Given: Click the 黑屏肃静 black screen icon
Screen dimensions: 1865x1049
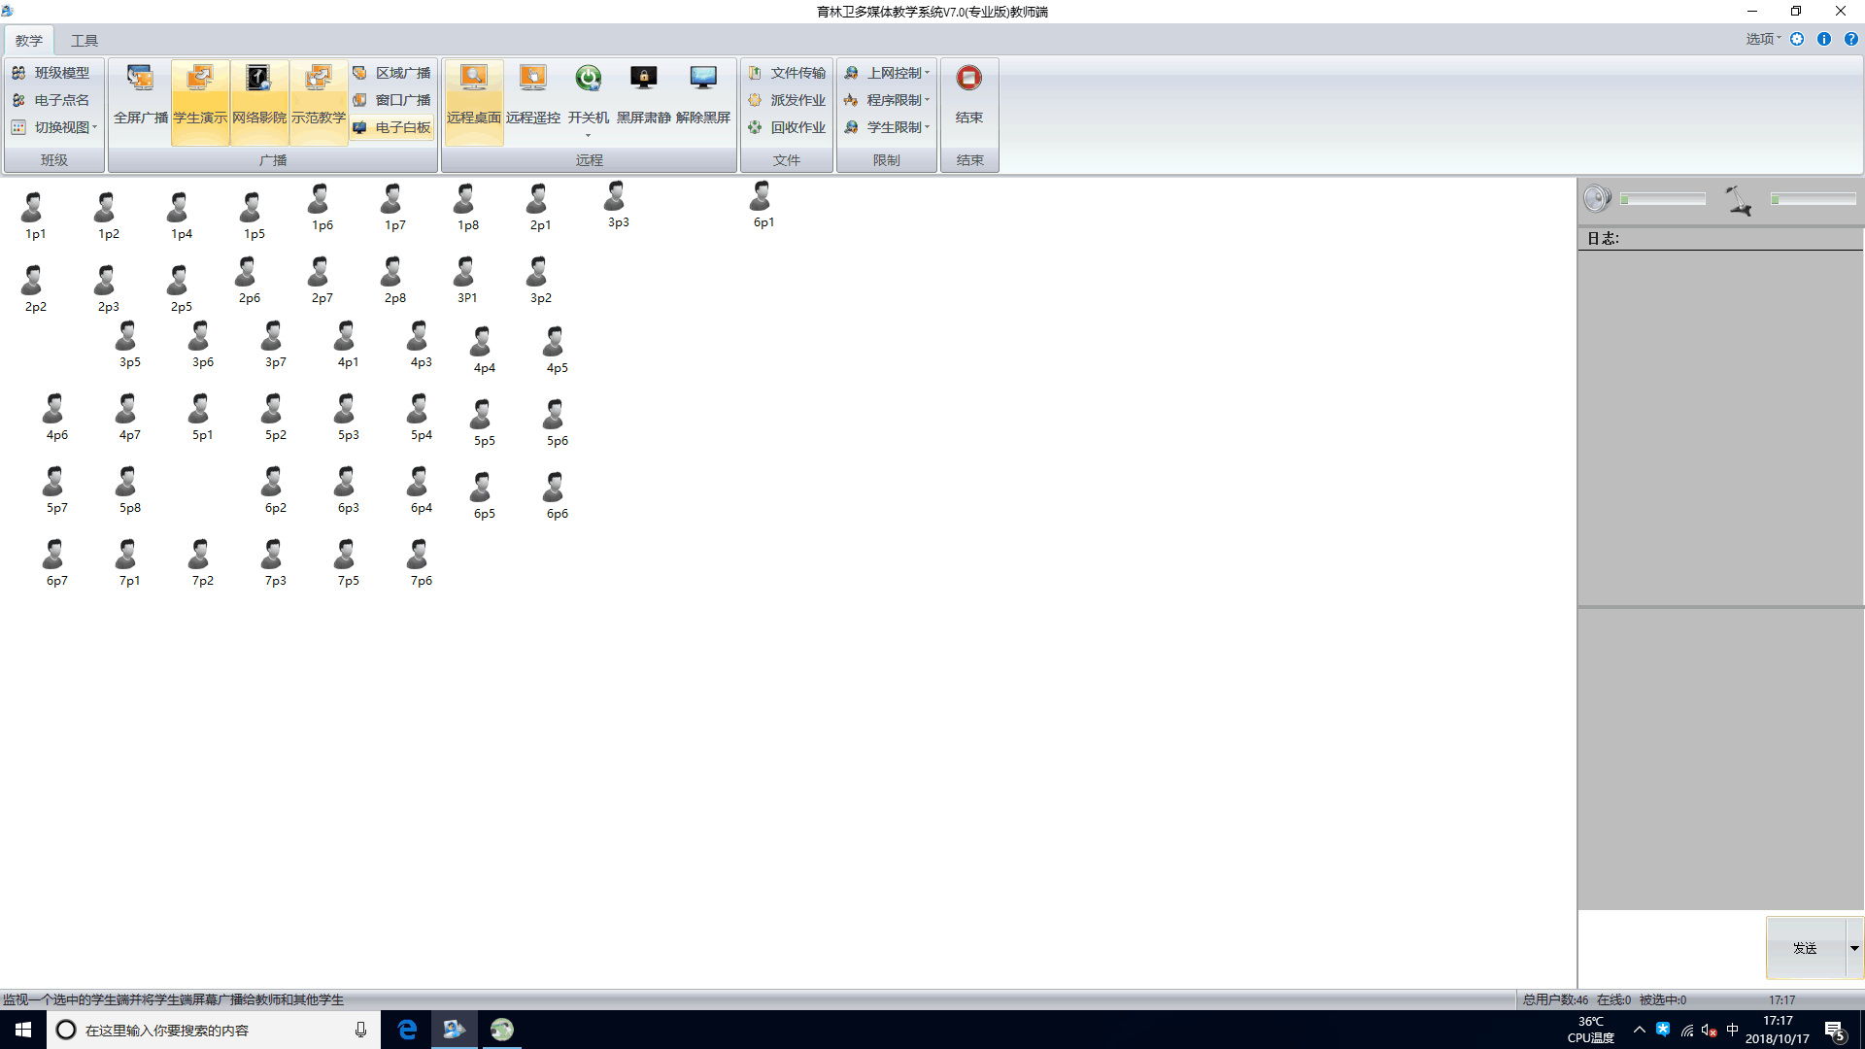Looking at the screenshot, I should pyautogui.click(x=644, y=78).
